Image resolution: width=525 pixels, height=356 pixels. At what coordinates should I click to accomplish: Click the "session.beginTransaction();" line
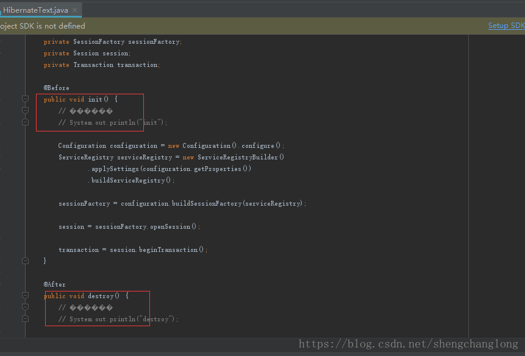tap(133, 250)
